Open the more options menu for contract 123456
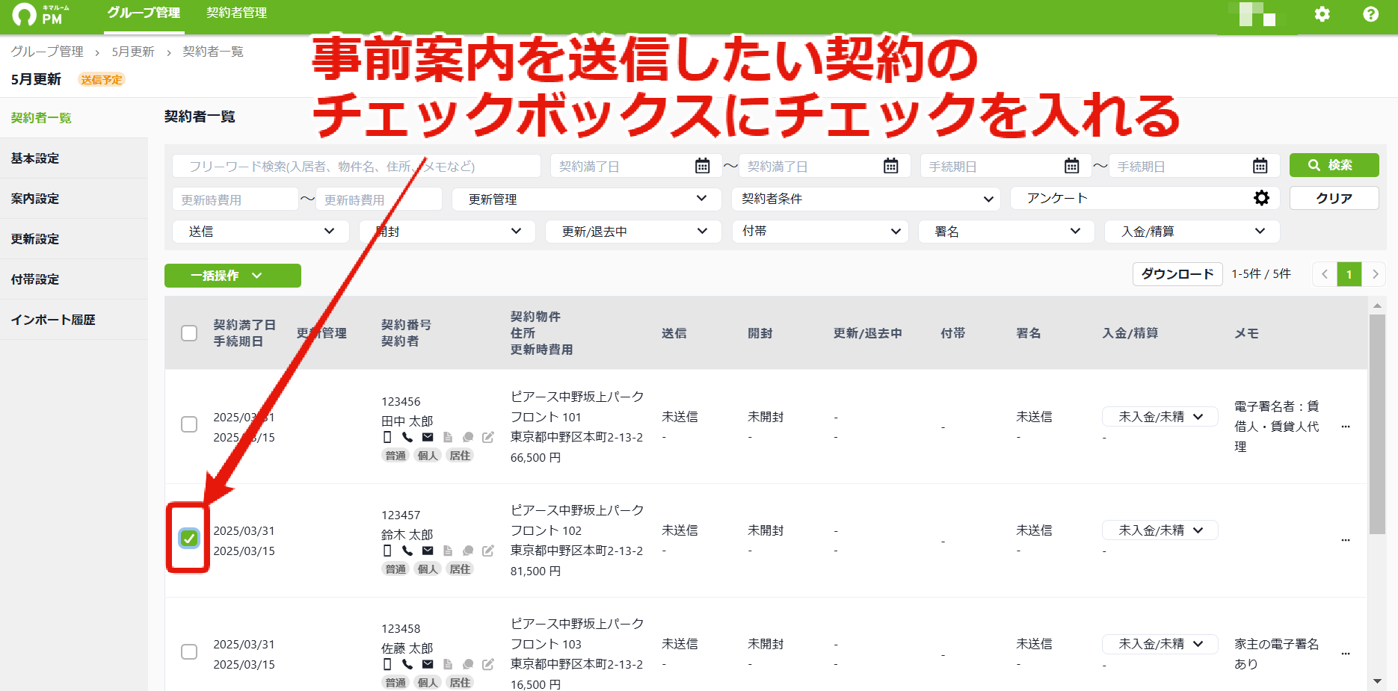Viewport: 1398px width, 691px height. 1346,427
